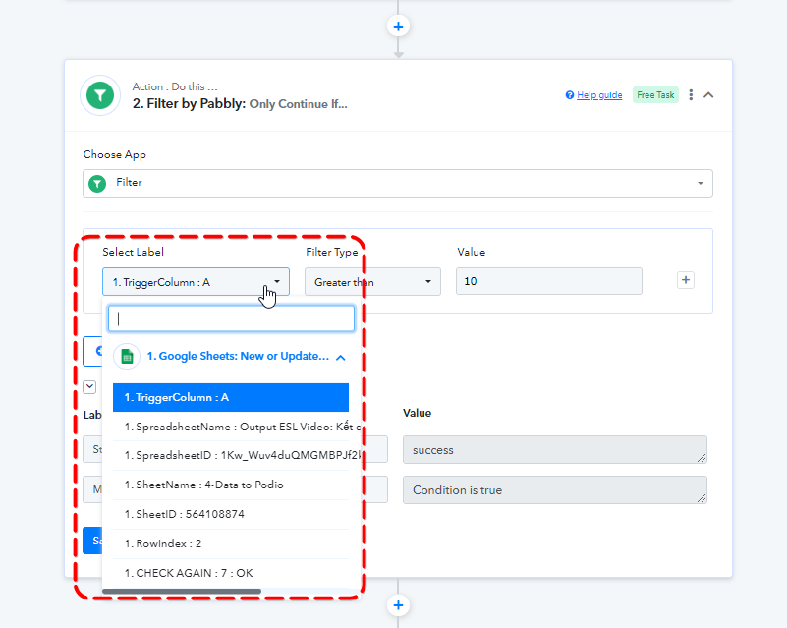Click the Google Sheets icon in the dropdown
Image resolution: width=787 pixels, height=628 pixels.
pyautogui.click(x=127, y=357)
